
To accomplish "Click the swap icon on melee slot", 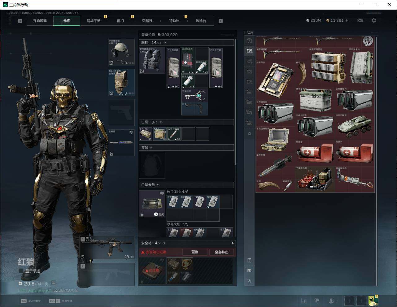I will click(131, 132).
